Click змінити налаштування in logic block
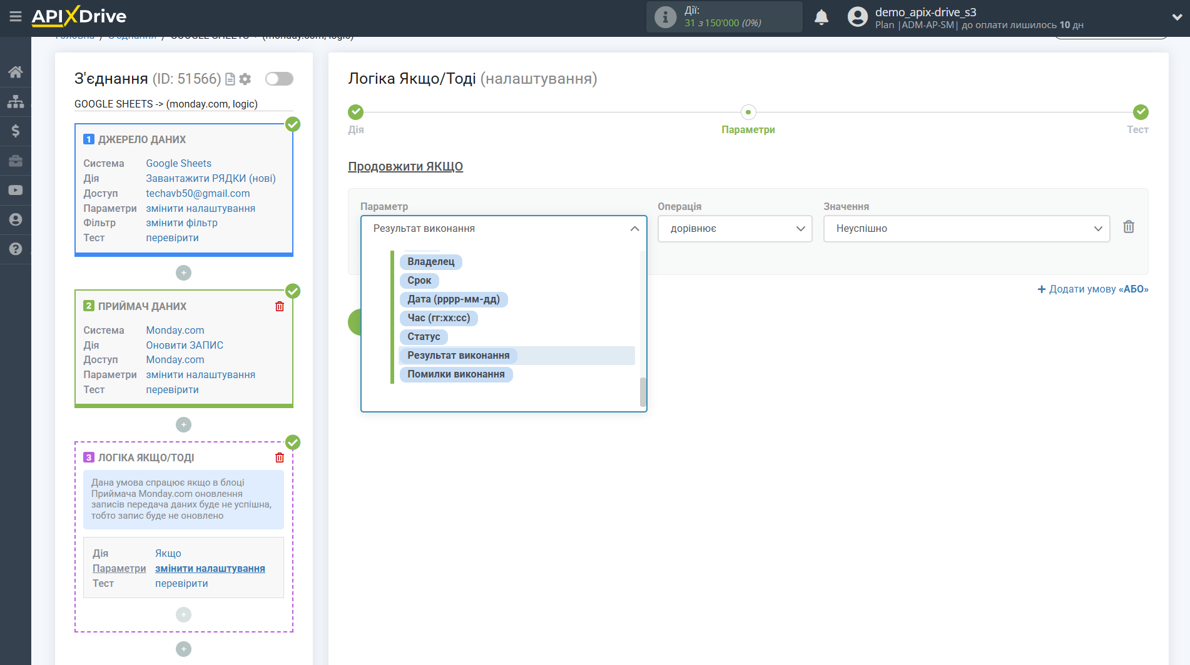Screen dimensions: 1190x665 210,568
